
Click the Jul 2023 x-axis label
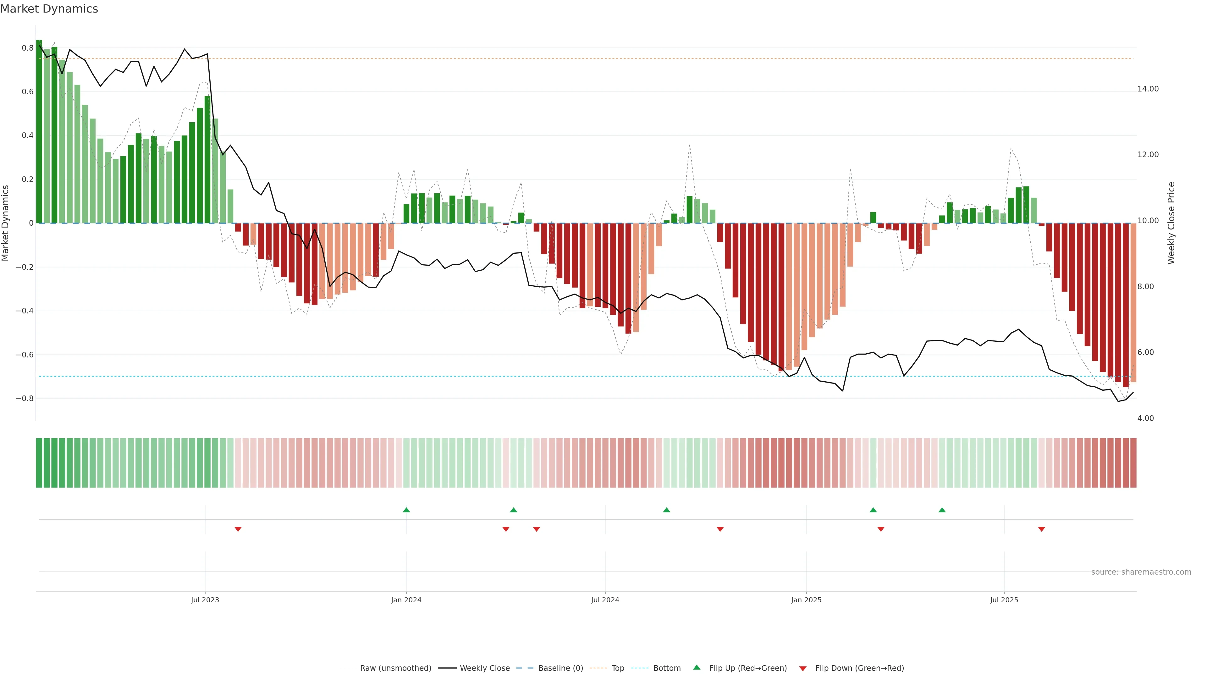(205, 600)
